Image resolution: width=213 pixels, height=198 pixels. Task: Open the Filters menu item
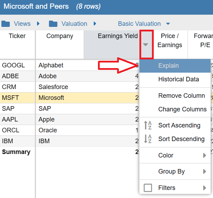click(175, 188)
